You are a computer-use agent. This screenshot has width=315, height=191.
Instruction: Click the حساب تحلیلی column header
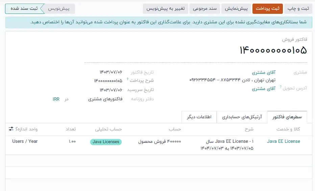click(108, 129)
